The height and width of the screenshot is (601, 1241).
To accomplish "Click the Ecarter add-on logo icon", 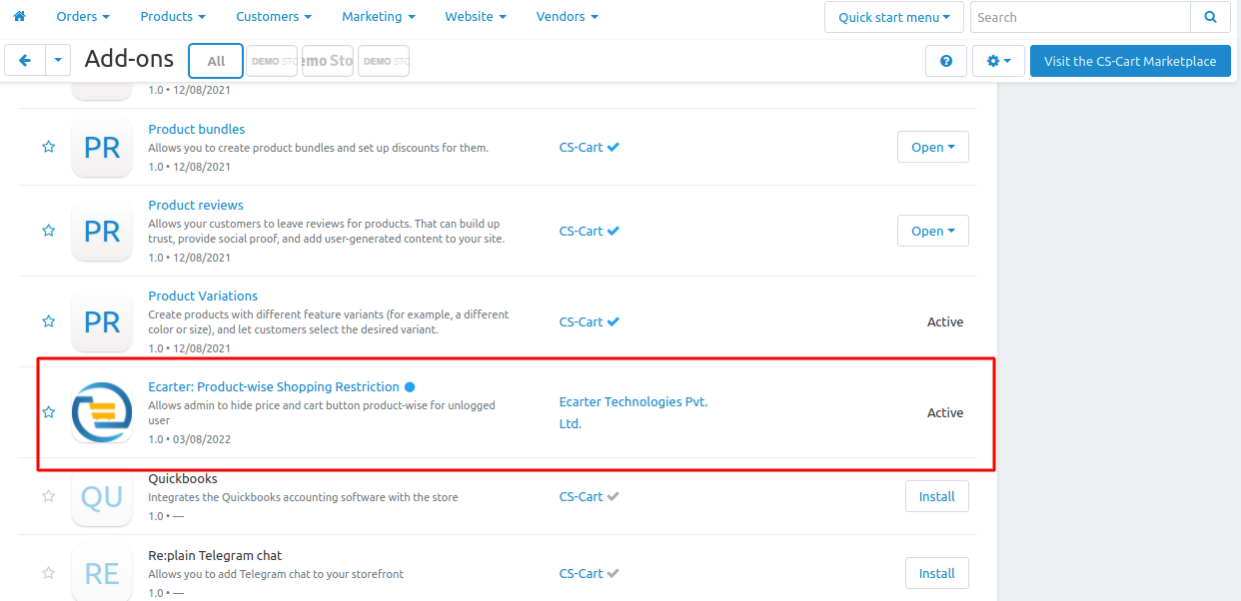I will point(102,413).
